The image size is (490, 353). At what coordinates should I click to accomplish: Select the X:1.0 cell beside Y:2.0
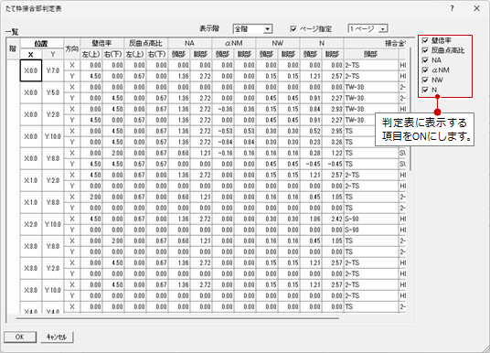(x=31, y=180)
